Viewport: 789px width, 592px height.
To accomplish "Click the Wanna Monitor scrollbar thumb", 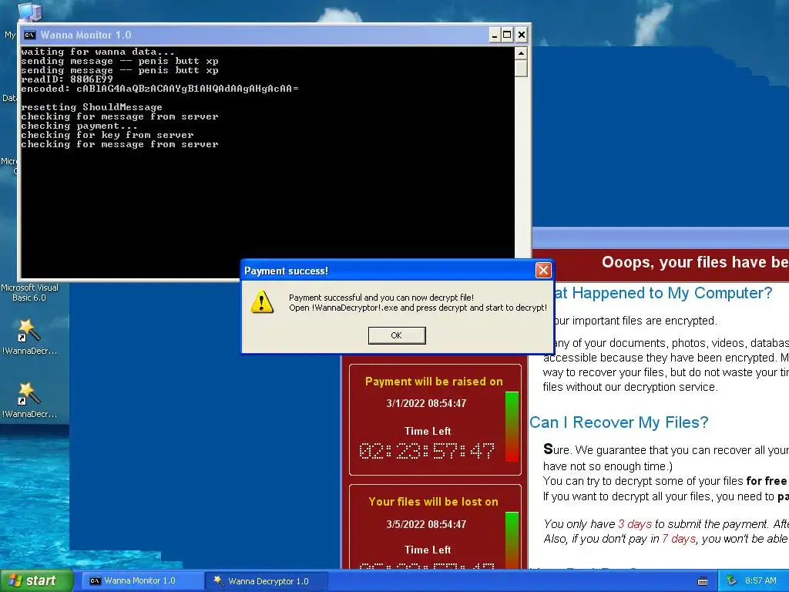I will pos(521,68).
